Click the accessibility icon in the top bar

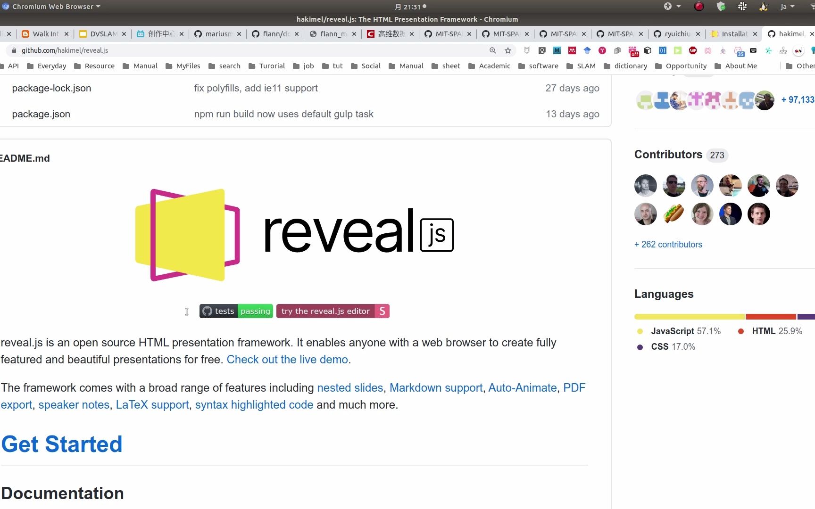(x=668, y=7)
